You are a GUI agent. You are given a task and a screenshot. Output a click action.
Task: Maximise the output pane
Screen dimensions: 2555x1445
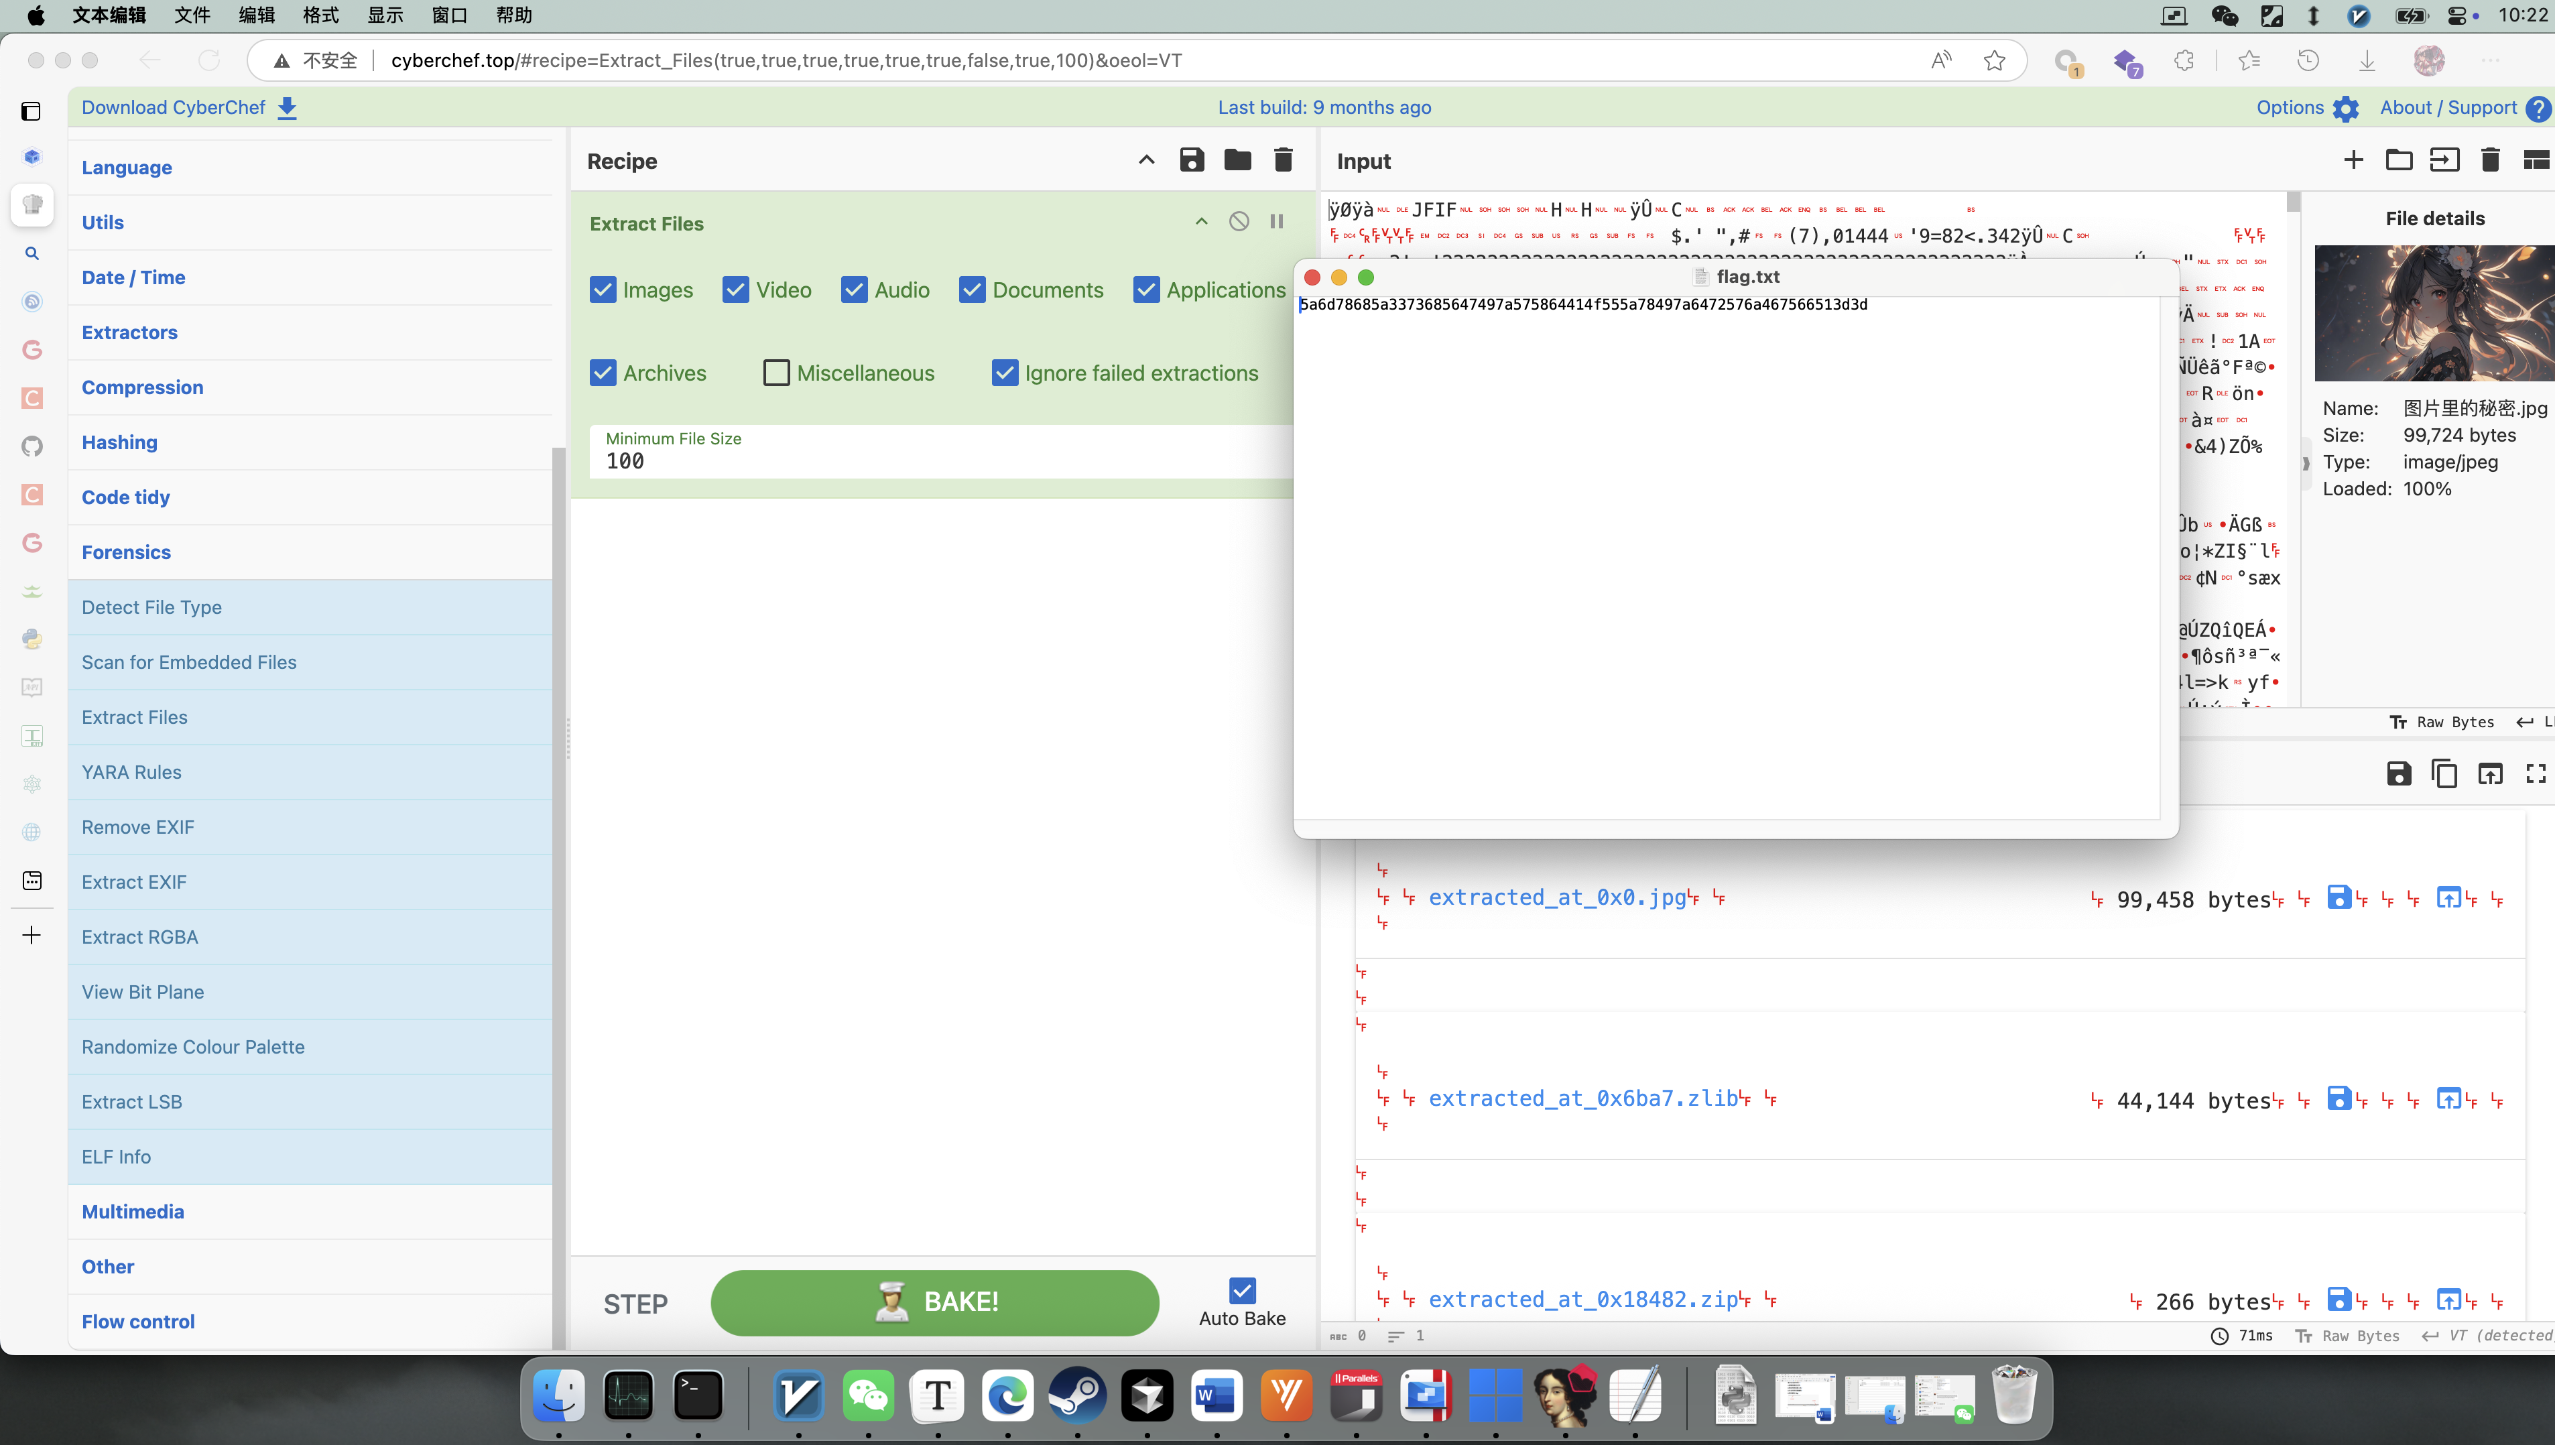coord(2536,774)
